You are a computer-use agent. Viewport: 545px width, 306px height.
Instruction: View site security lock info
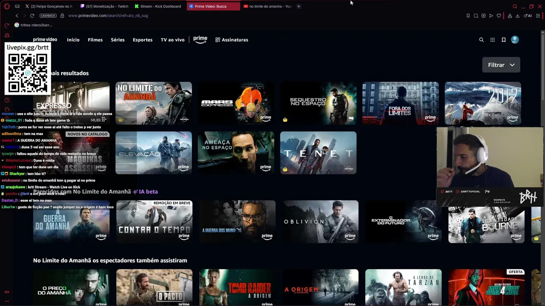pos(62,16)
